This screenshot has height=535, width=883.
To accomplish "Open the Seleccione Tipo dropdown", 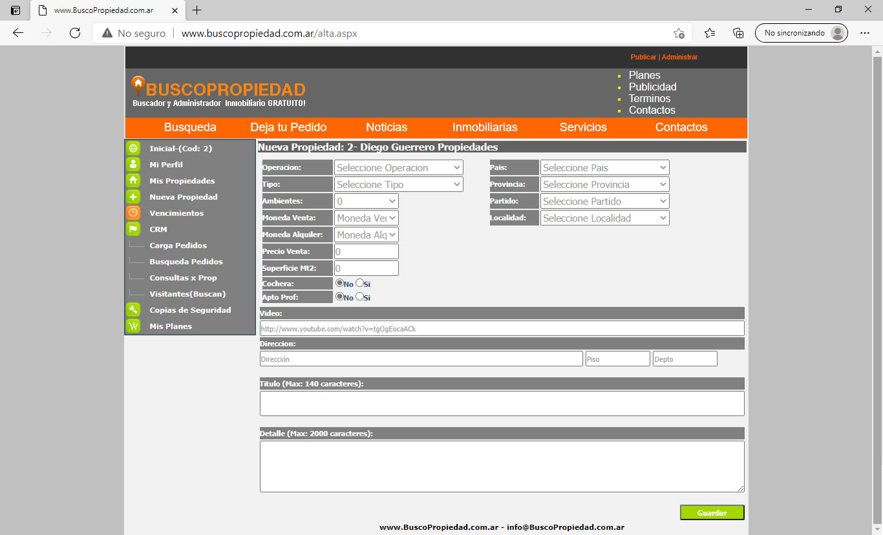I will coord(399,184).
